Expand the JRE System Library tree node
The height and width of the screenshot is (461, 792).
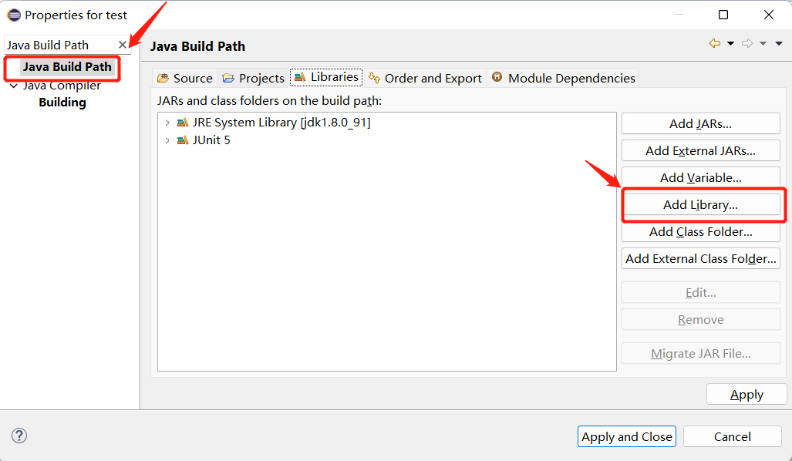pyautogui.click(x=169, y=122)
